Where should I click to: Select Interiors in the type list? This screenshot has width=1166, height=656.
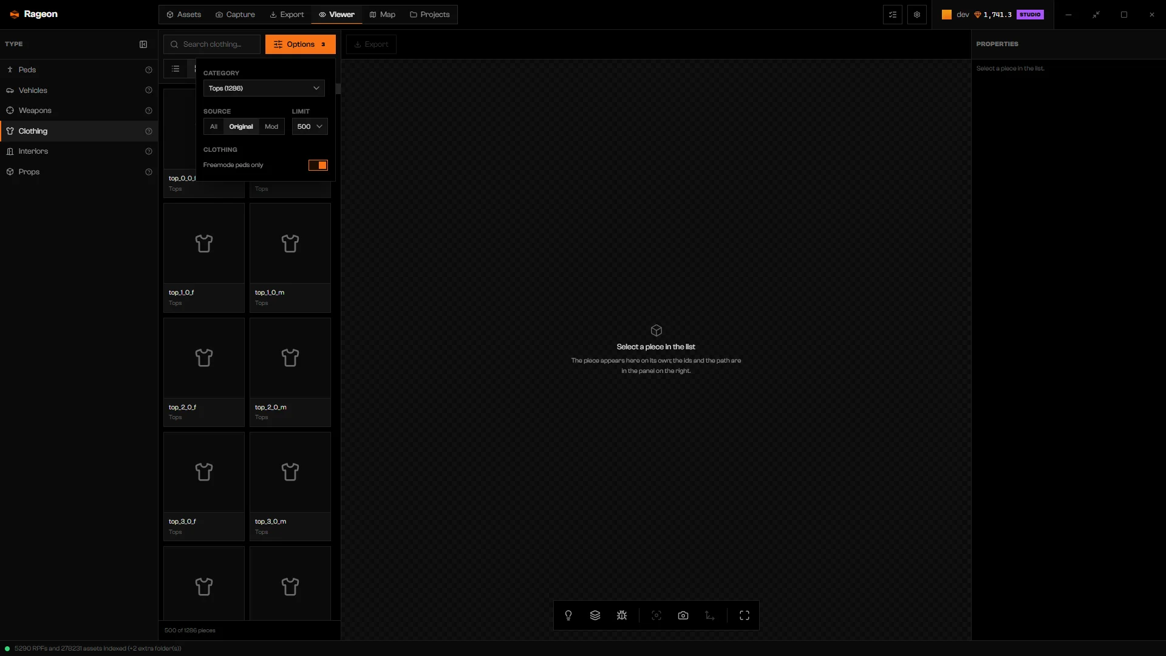coord(79,151)
